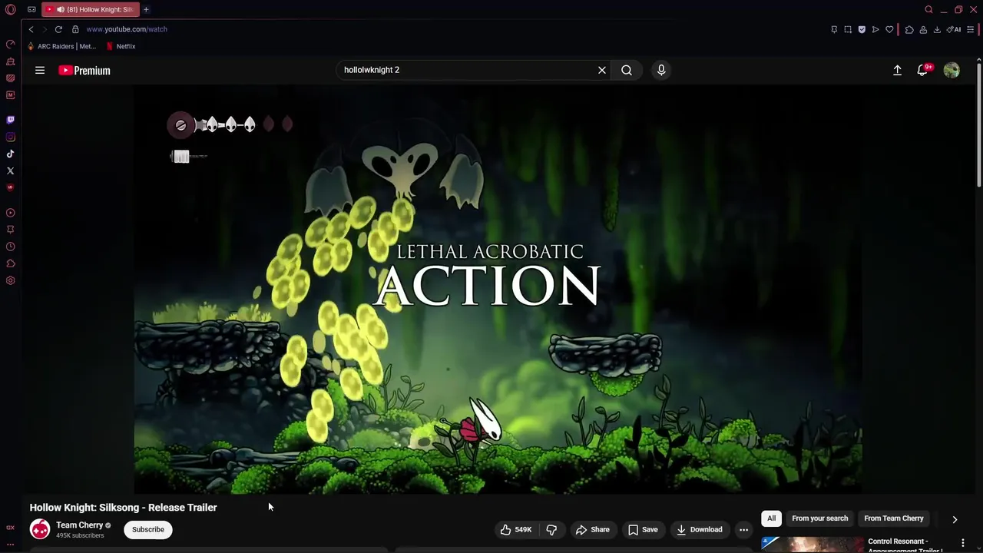Dislike the Silksong trailer
Screen dimensions: 983x553
(551, 529)
